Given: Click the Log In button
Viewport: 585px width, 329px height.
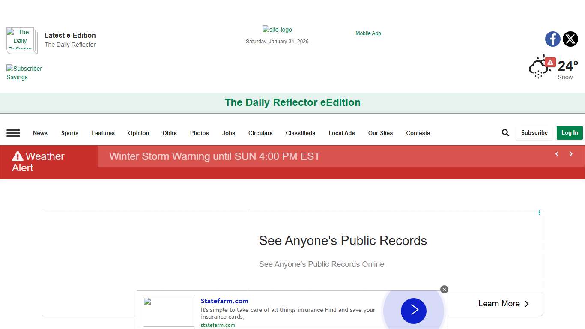Looking at the screenshot, I should (570, 133).
